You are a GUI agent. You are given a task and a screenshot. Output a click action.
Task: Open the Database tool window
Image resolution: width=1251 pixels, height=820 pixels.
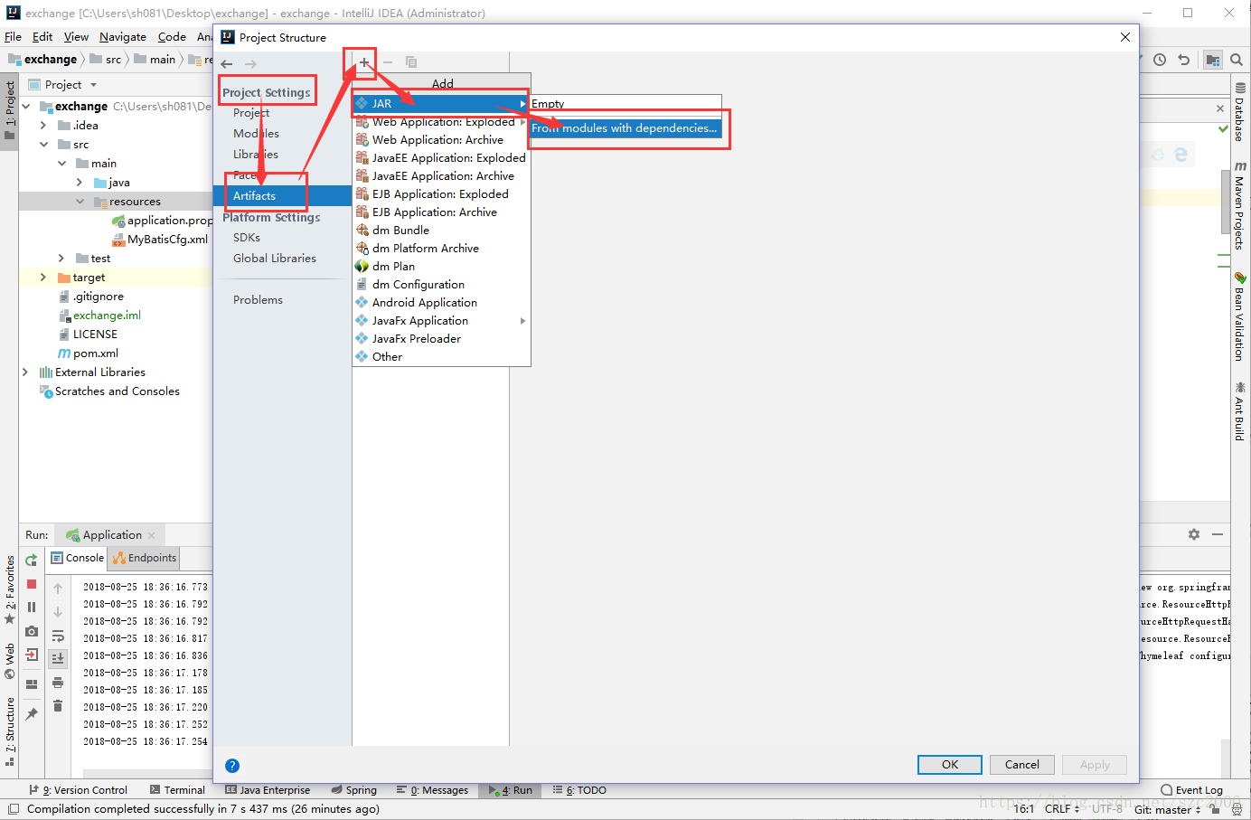click(1239, 113)
